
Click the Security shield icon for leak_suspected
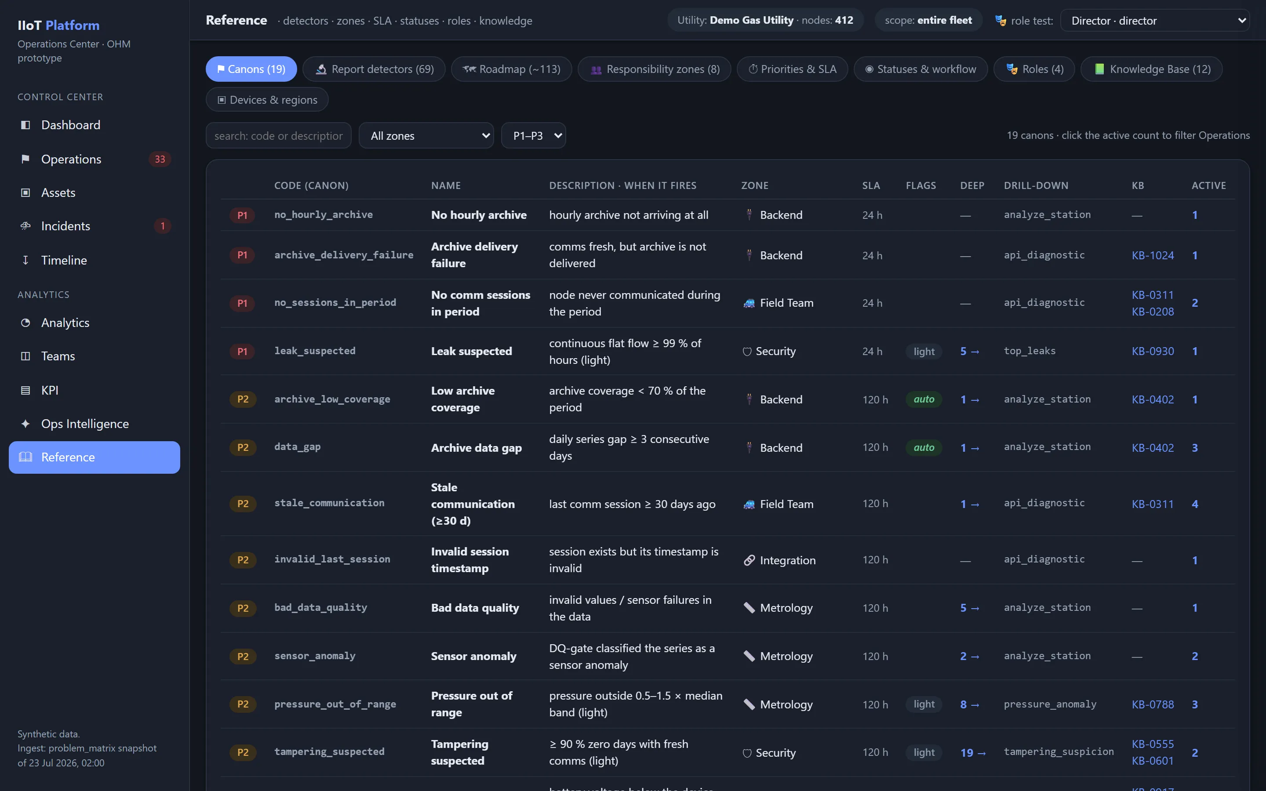[x=747, y=352]
